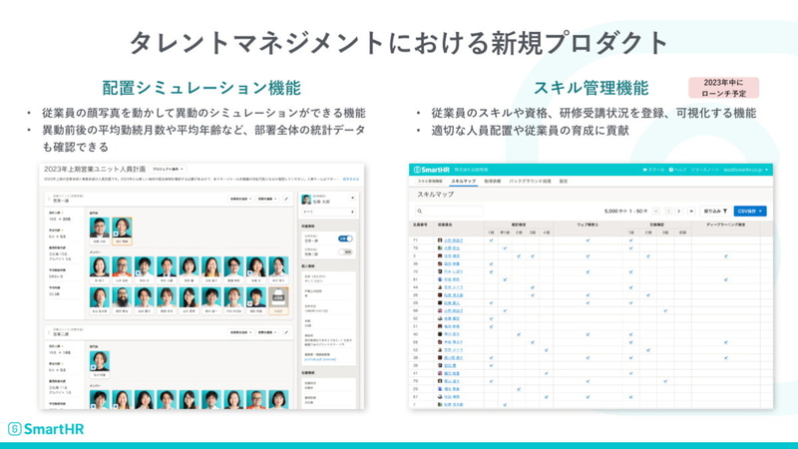Turn off the enabled blue toggle in the side panel
This screenshot has height=449, width=798.
point(345,238)
